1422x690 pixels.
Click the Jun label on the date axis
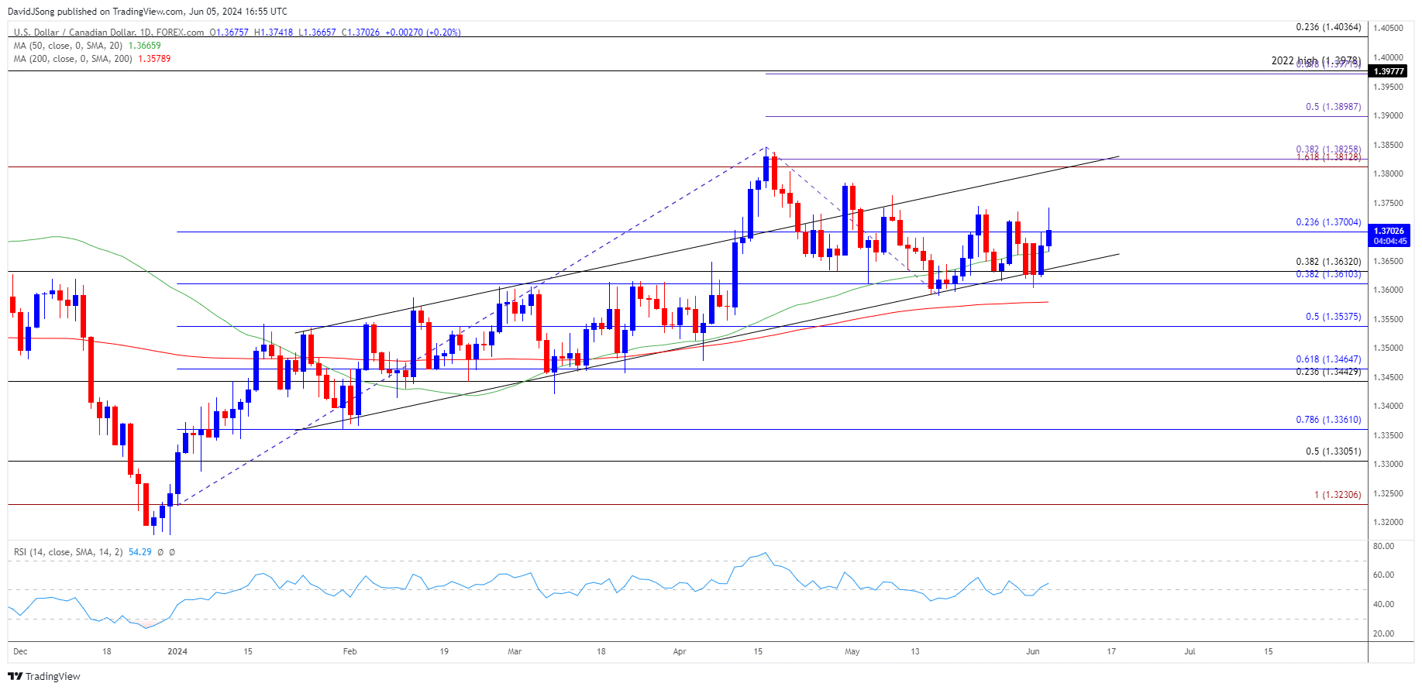[x=1033, y=651]
